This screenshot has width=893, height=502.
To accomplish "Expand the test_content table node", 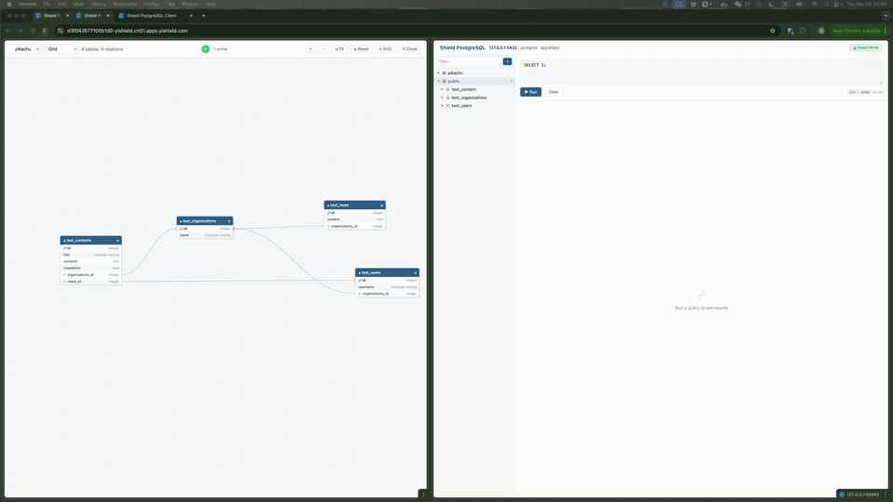I will coord(443,89).
